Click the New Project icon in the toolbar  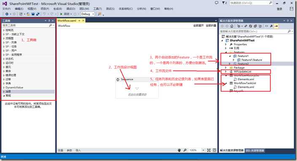pos(21,14)
